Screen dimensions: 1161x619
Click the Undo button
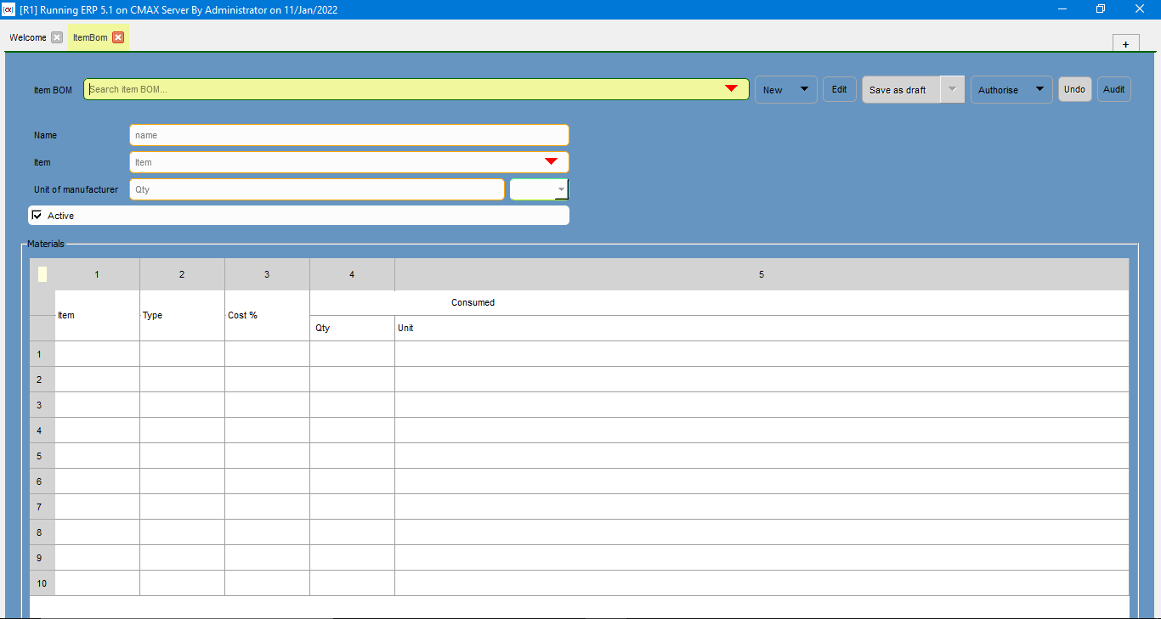(x=1074, y=89)
